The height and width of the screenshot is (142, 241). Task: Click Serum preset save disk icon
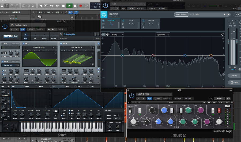pos(61,34)
